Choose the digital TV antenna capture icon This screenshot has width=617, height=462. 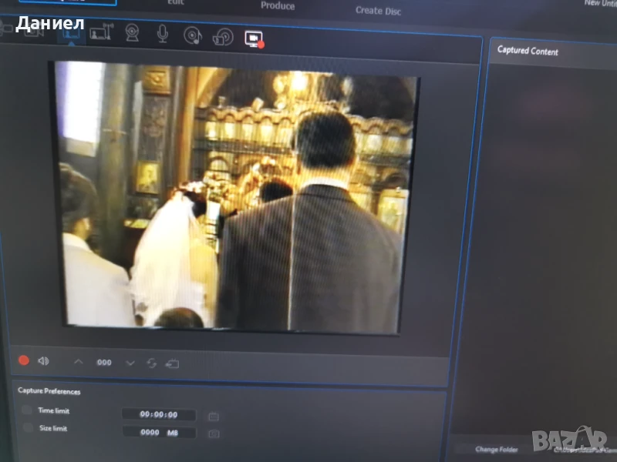(100, 33)
